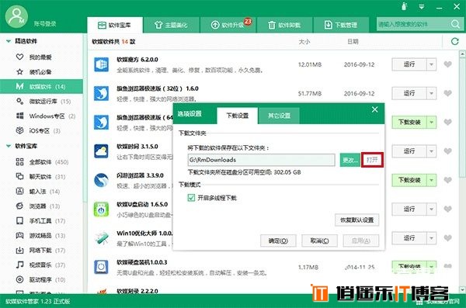Open Windows专区 (2) category
The image size is (466, 308).
(46, 116)
